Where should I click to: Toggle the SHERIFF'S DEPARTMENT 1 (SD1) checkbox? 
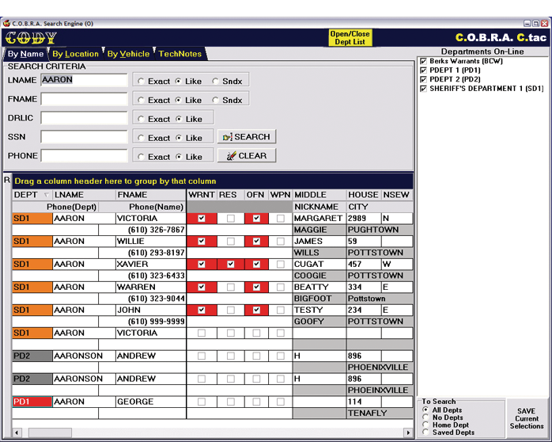424,89
